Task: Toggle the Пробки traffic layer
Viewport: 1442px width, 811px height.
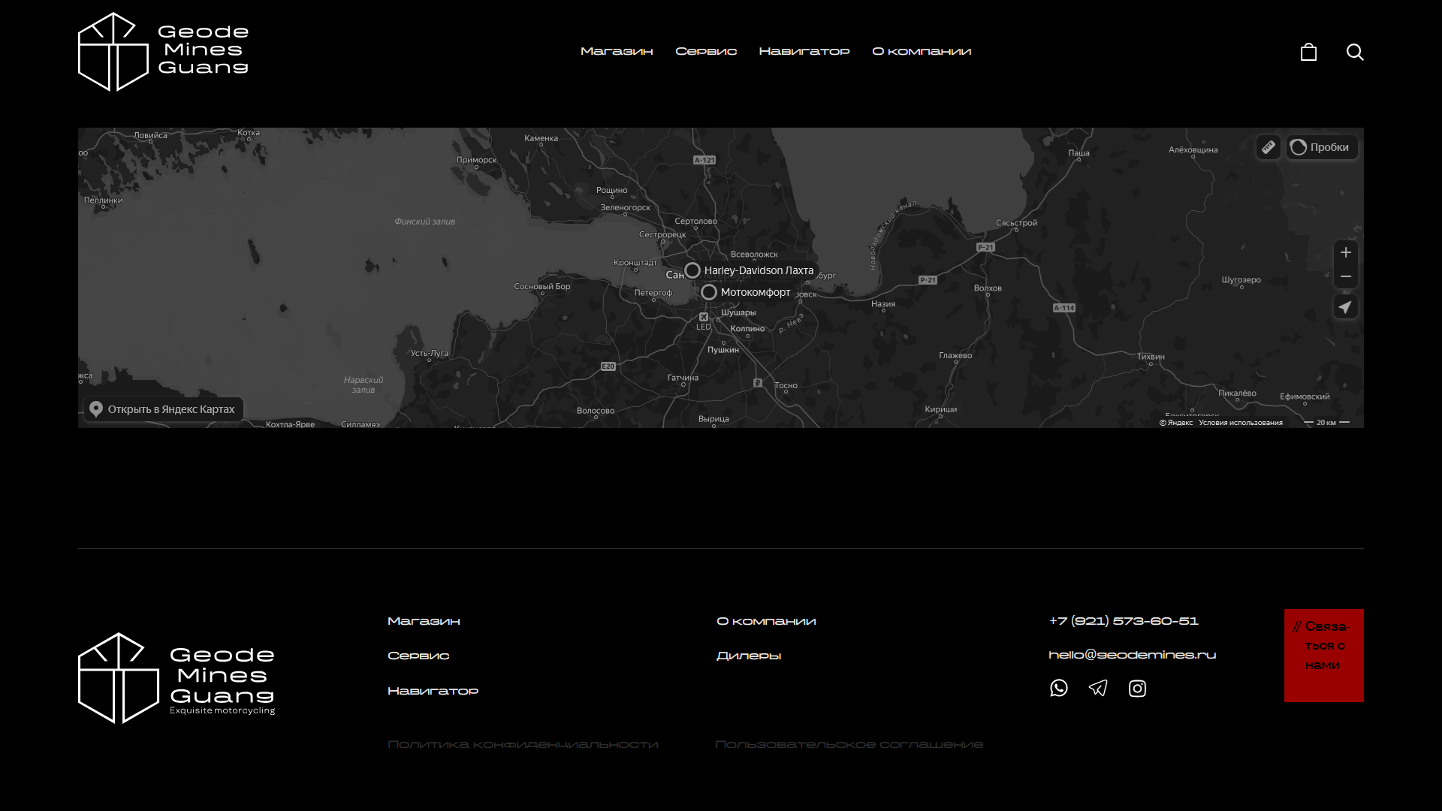Action: pyautogui.click(x=1321, y=147)
